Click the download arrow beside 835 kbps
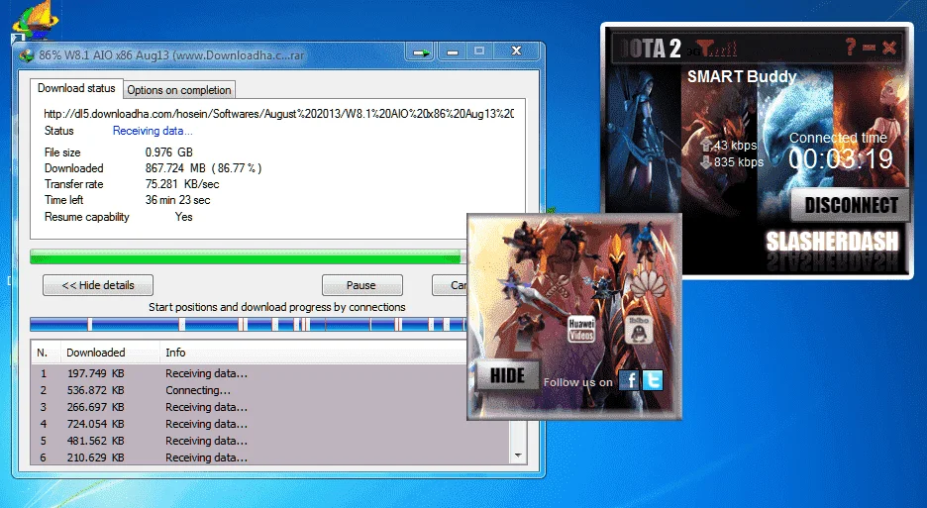This screenshot has width=927, height=508. [706, 161]
